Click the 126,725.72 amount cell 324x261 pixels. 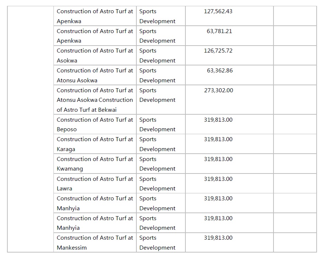tap(218, 51)
